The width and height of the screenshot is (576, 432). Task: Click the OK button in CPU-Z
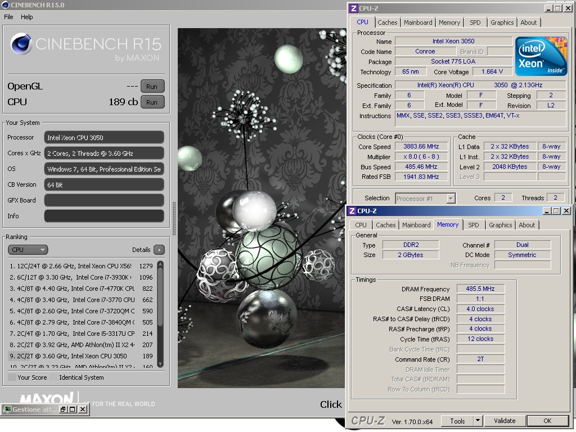click(x=547, y=421)
